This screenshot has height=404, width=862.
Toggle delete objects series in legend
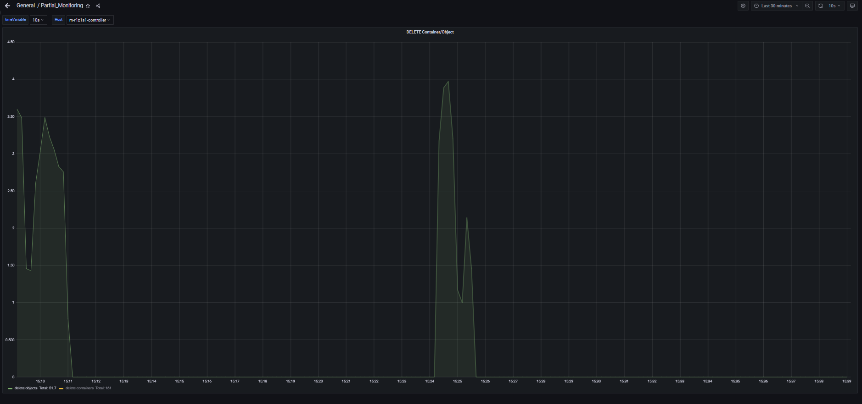26,388
